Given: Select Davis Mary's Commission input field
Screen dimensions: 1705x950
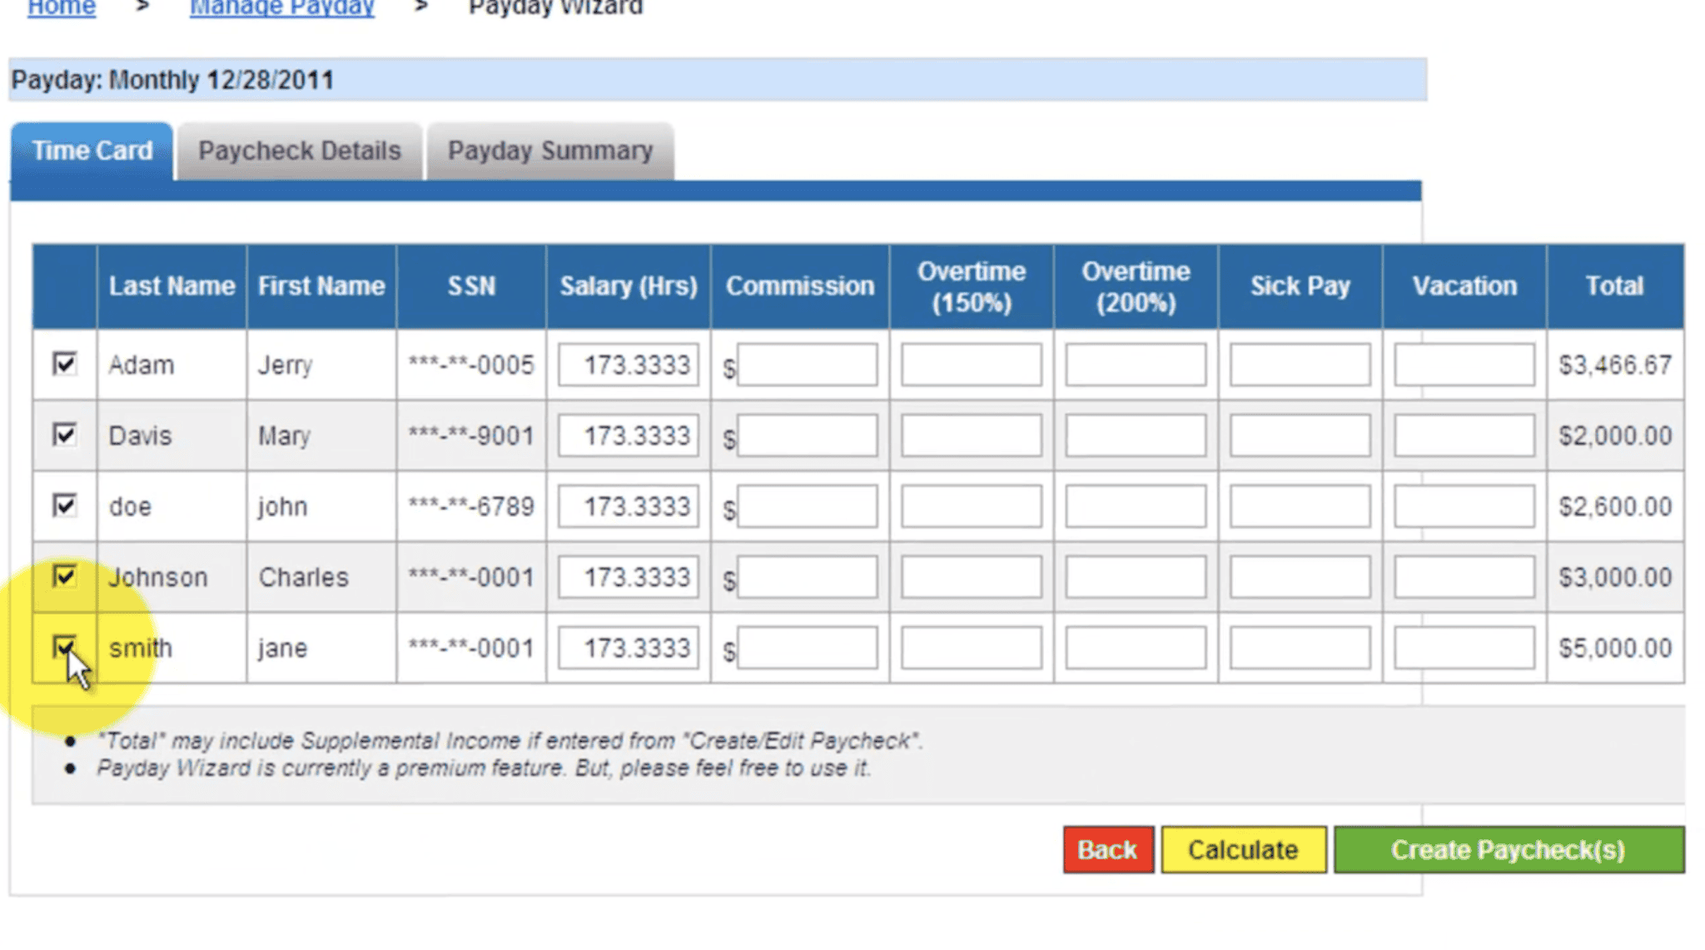Looking at the screenshot, I should tap(805, 435).
